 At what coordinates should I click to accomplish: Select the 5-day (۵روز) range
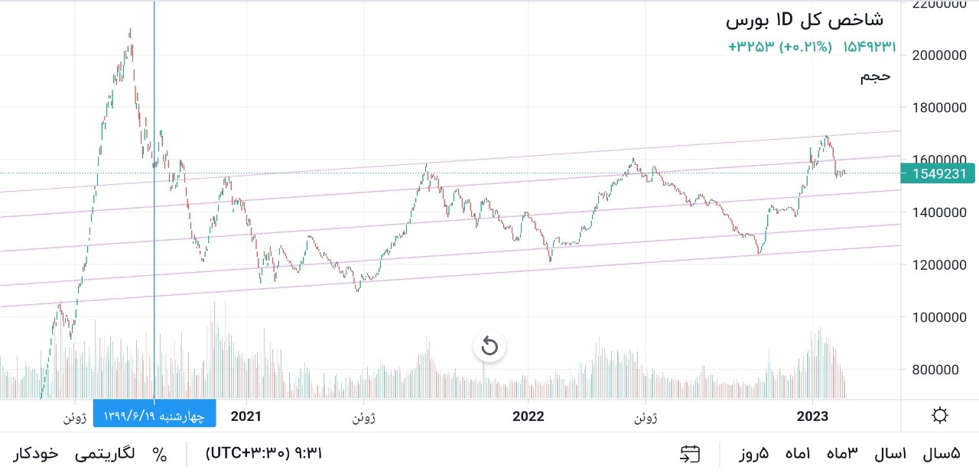753,454
